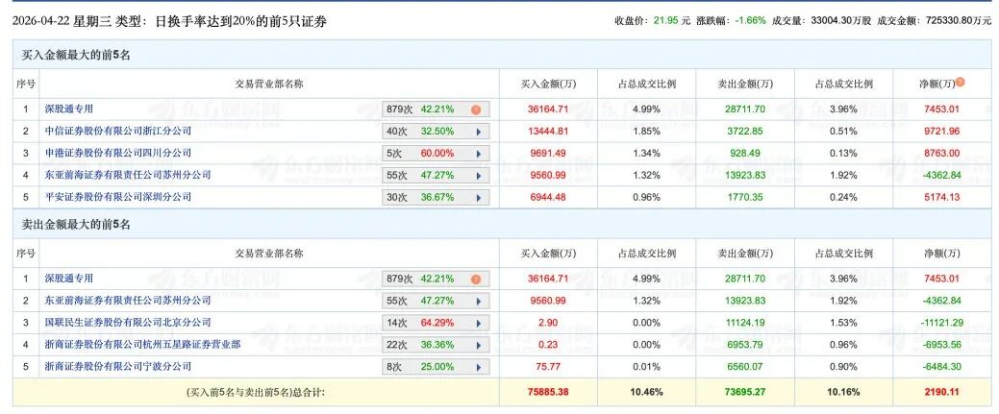Expand arrow for 中信证券浙江分公司 stats

(x=478, y=132)
